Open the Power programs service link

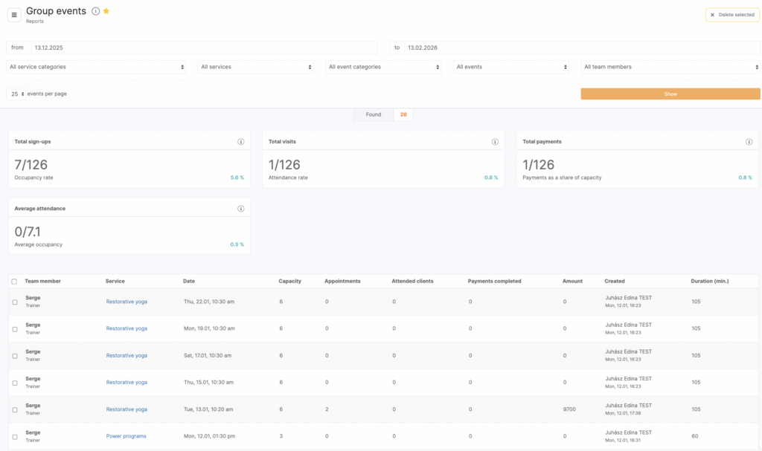click(x=126, y=436)
